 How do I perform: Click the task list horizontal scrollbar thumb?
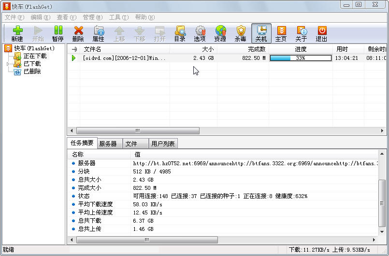click(138, 130)
